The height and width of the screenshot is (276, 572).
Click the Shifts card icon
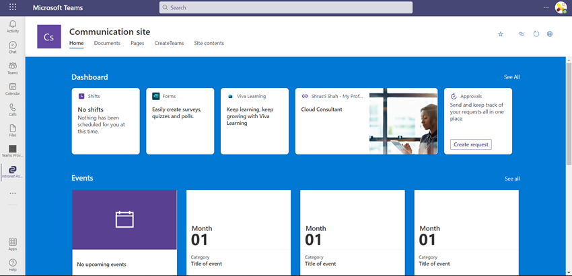(x=81, y=96)
